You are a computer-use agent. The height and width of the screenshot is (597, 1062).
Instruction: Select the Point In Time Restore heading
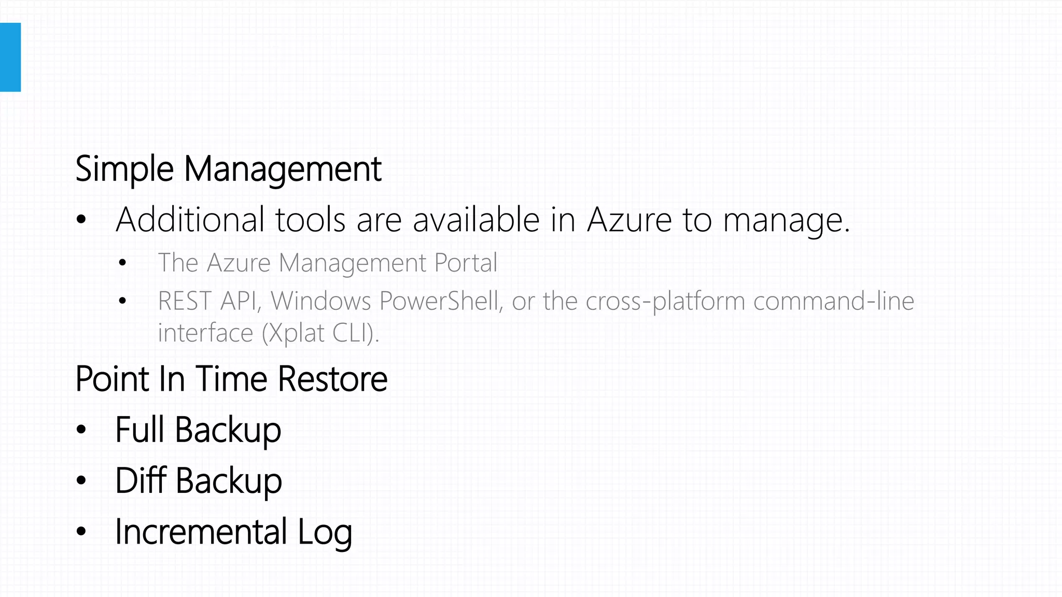tap(231, 379)
